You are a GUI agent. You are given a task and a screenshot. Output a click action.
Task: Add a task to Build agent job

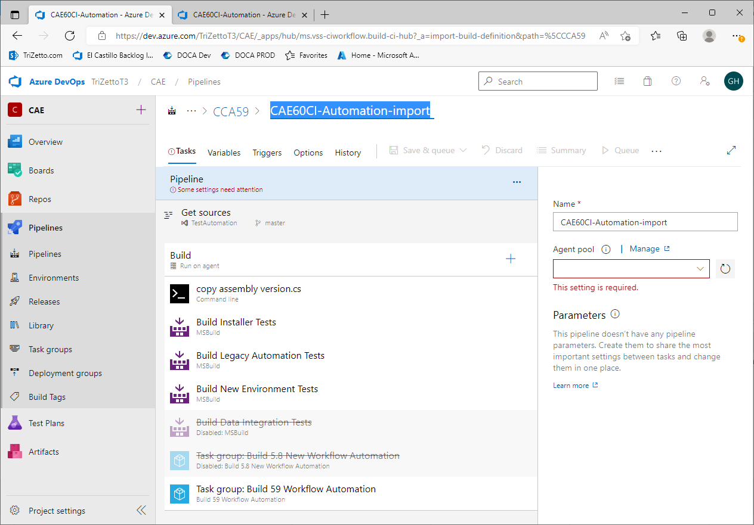tap(511, 259)
